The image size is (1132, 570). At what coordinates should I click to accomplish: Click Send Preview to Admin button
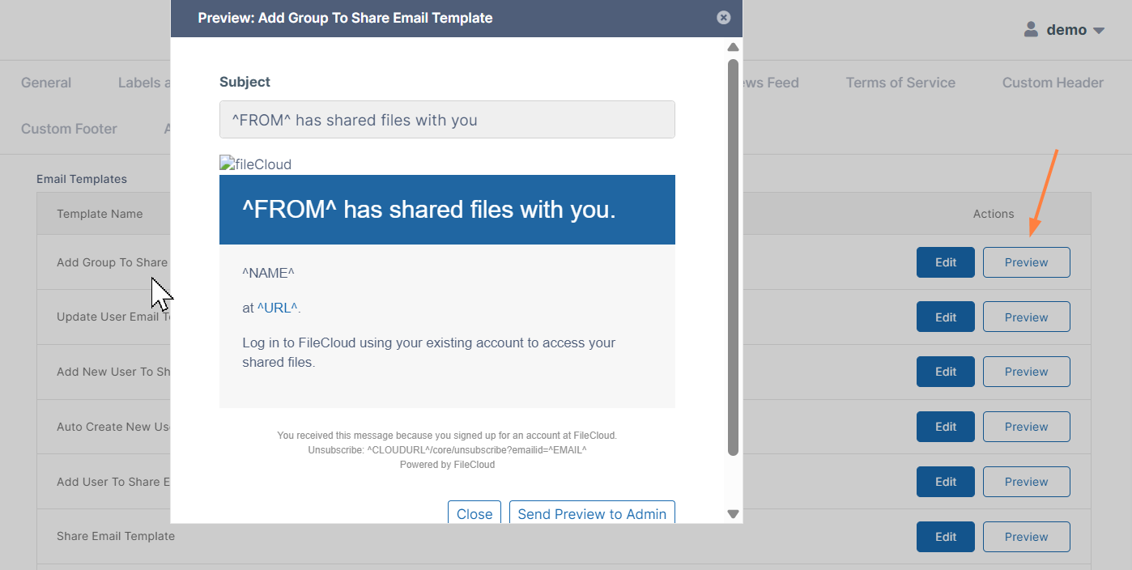pos(592,513)
